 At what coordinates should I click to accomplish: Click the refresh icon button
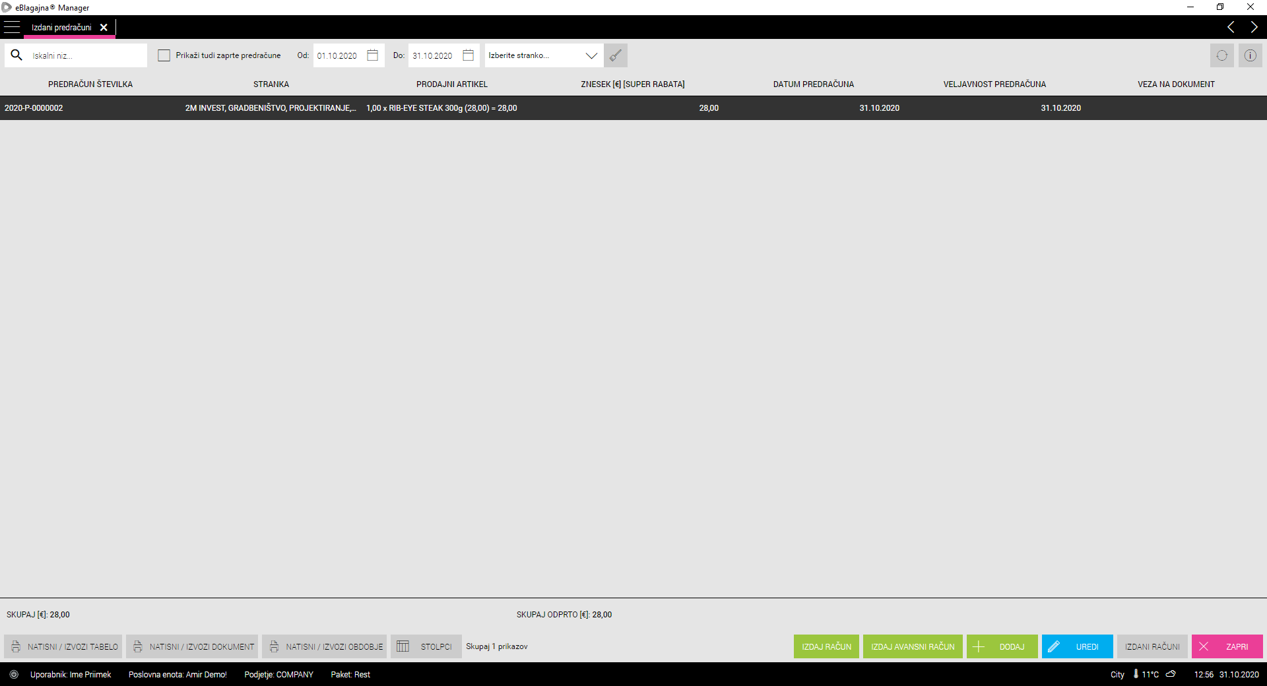pos(1221,55)
